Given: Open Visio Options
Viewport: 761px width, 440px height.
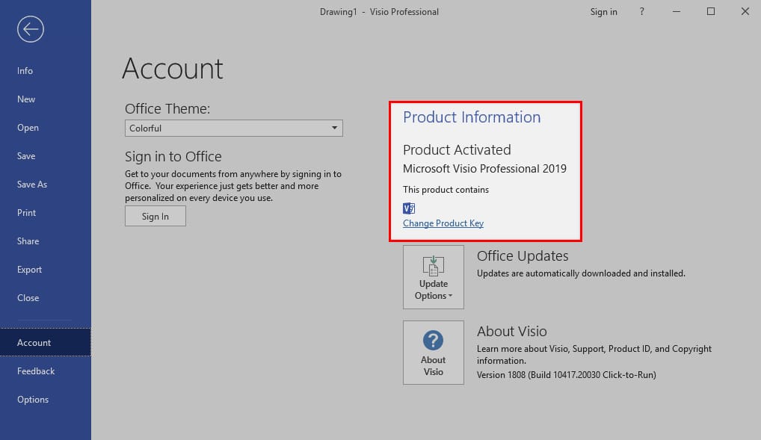Looking at the screenshot, I should point(33,399).
